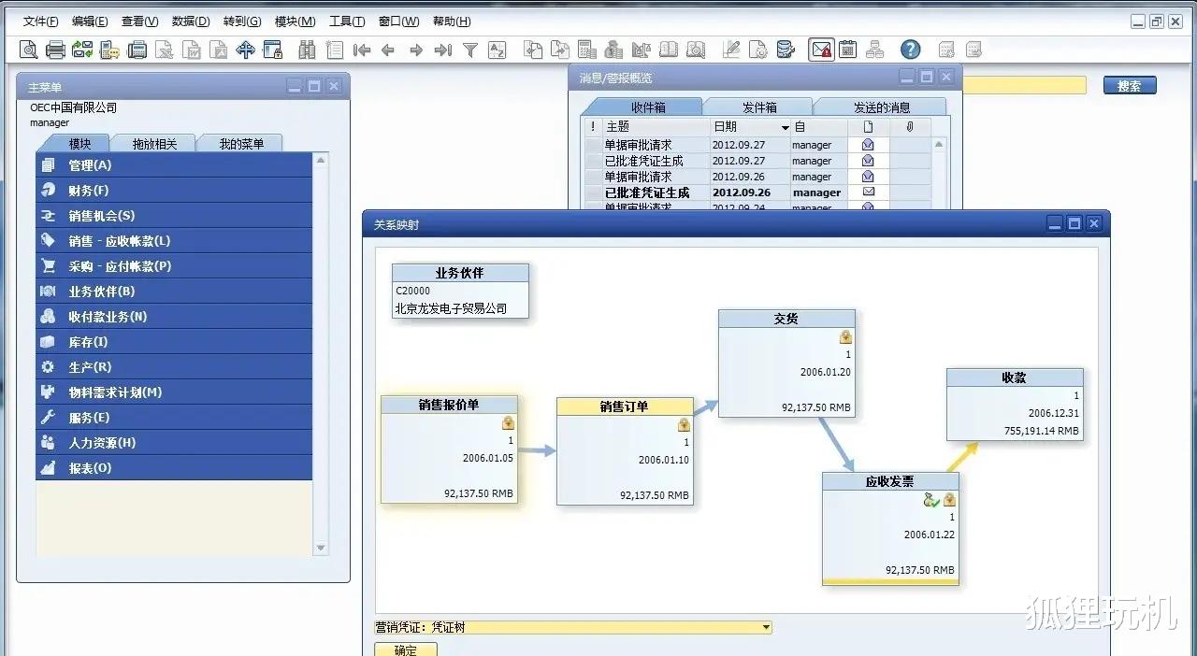Select the 单据审批请求 2012.09.26 message row
1197x656 pixels.
pos(757,177)
